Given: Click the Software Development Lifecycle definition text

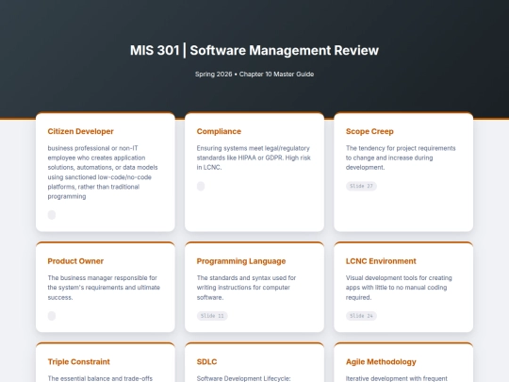Looking at the screenshot, I should click(x=243, y=378).
